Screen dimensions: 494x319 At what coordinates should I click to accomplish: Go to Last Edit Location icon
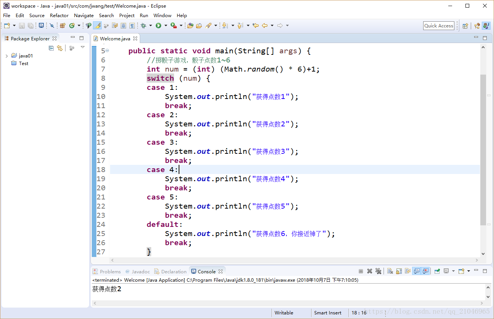(x=255, y=26)
